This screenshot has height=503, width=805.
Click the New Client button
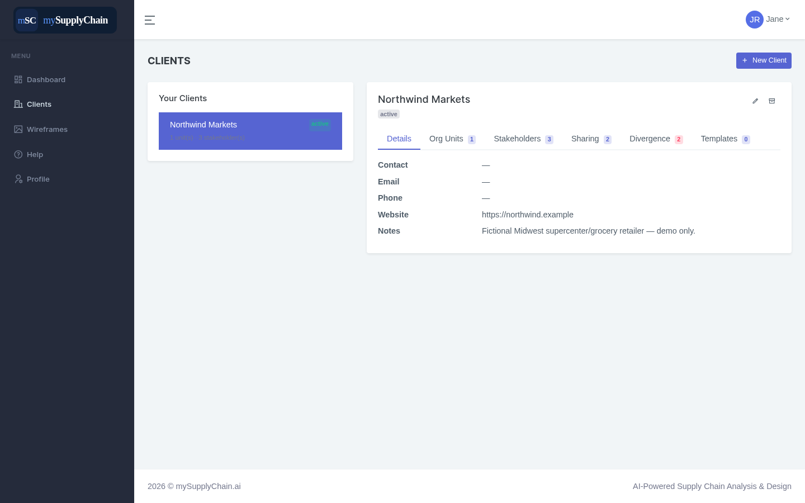point(764,60)
